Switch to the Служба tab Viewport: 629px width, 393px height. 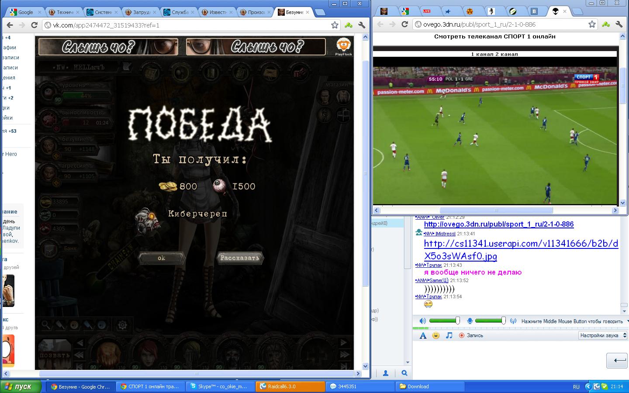[180, 12]
